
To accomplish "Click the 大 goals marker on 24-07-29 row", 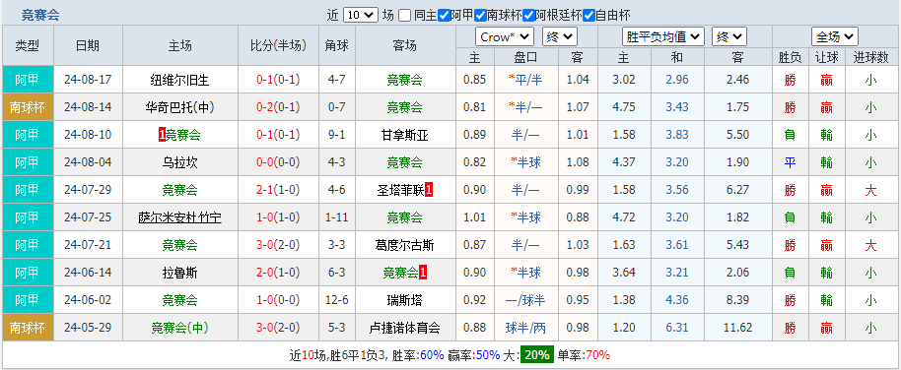I will tap(870, 190).
